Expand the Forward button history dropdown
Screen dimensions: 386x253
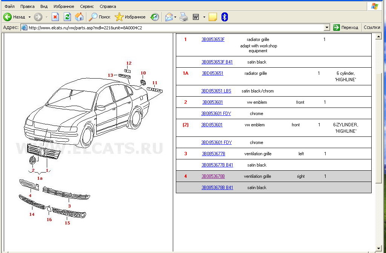point(46,17)
